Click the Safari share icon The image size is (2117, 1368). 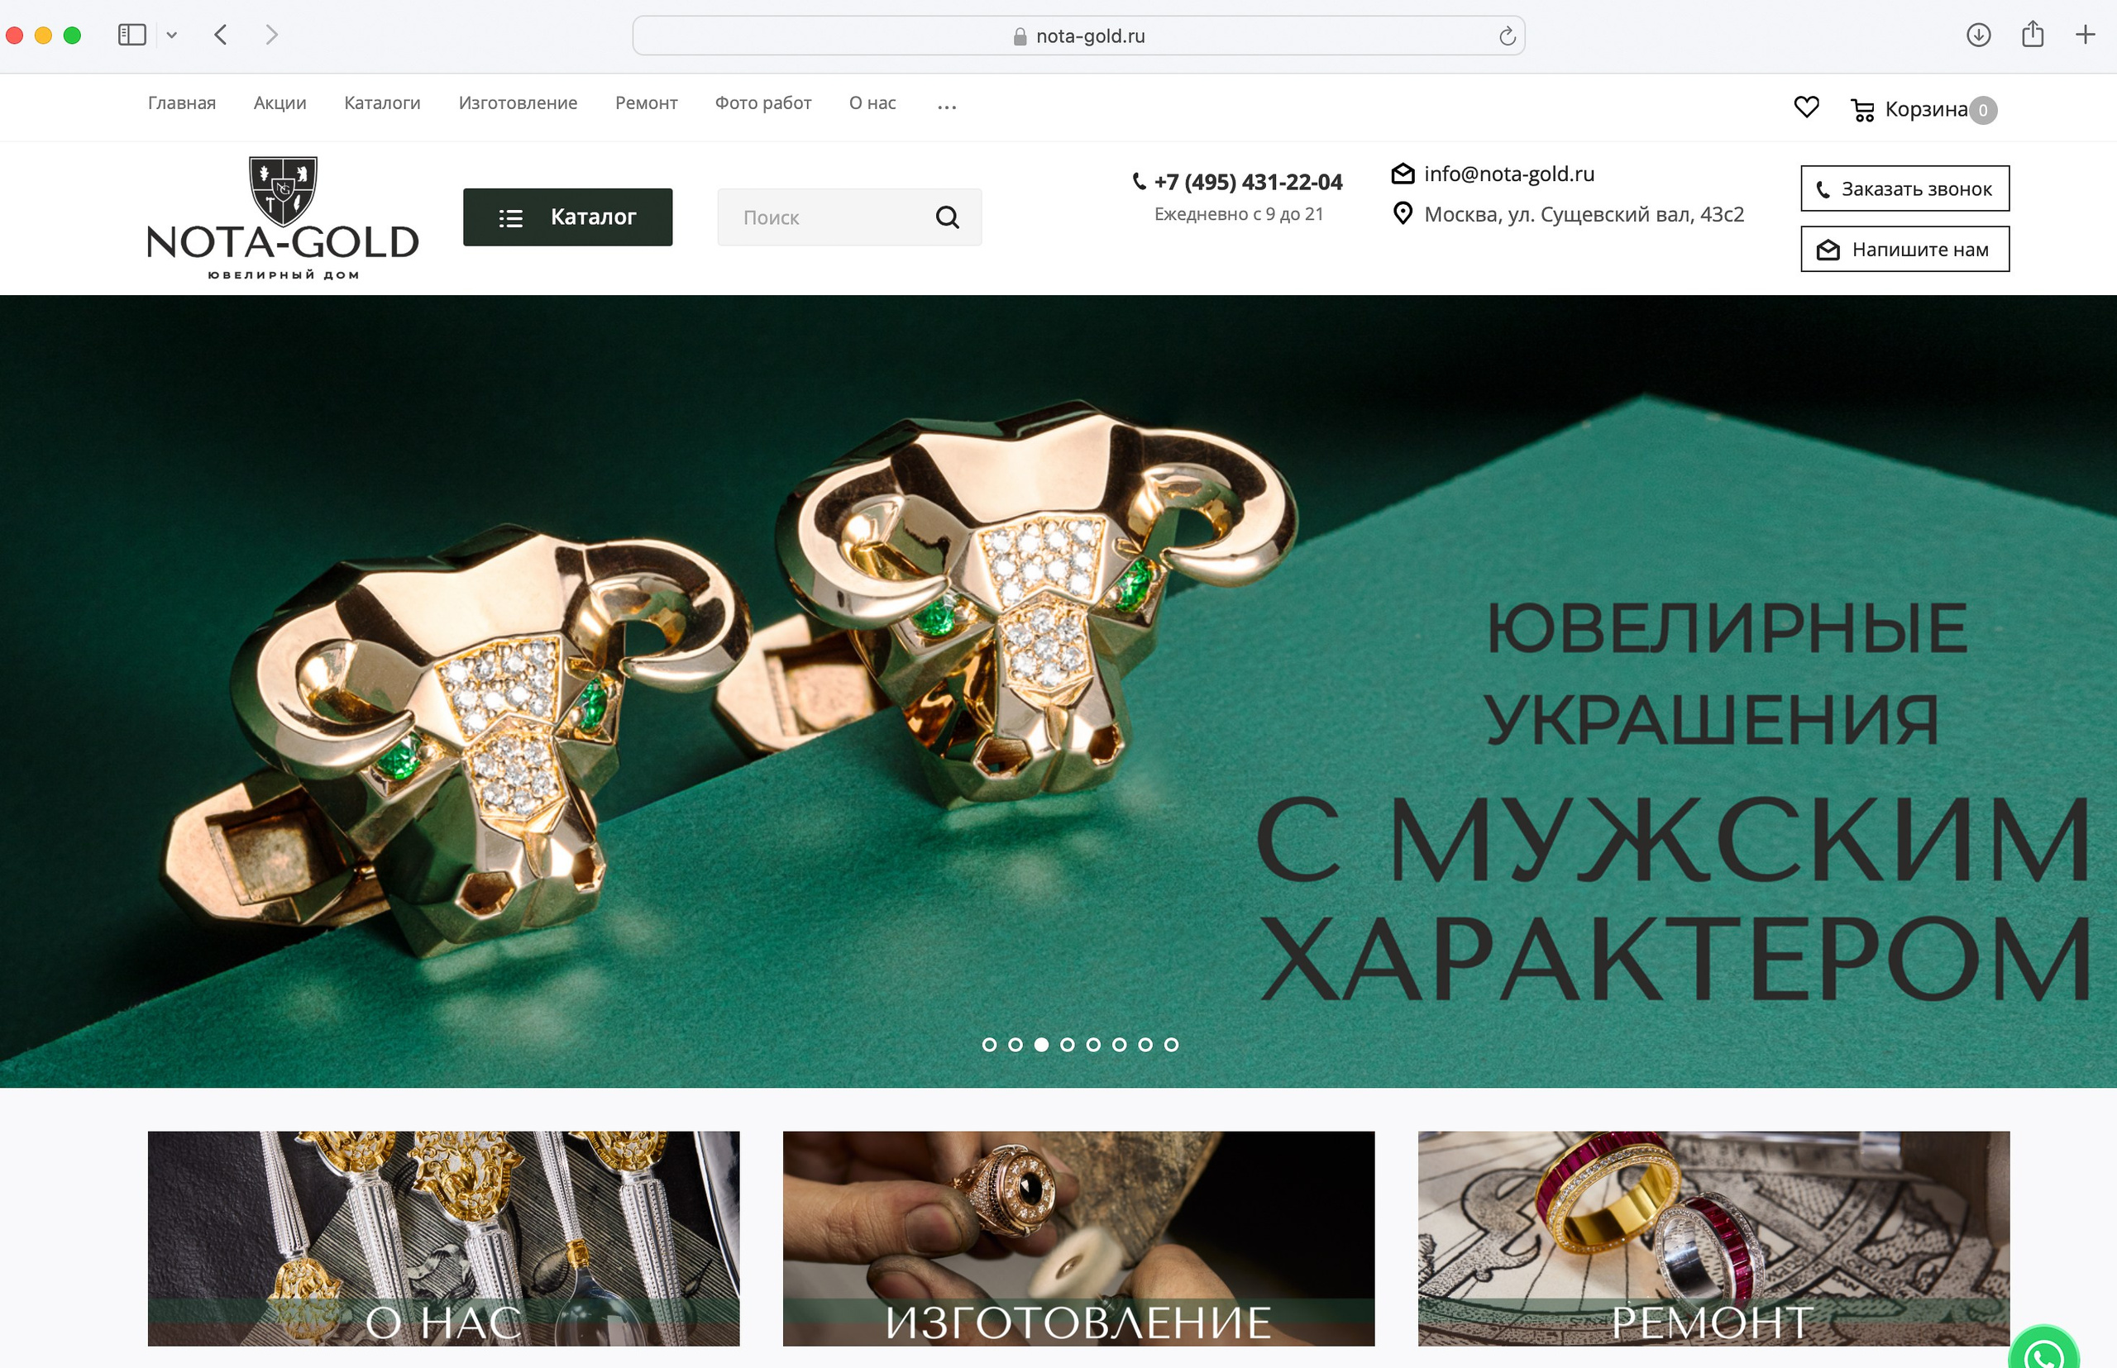[2032, 34]
